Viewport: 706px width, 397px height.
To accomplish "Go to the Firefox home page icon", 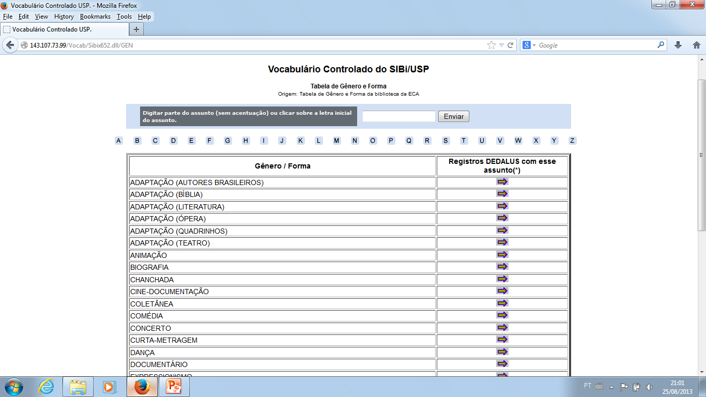I will tap(696, 45).
